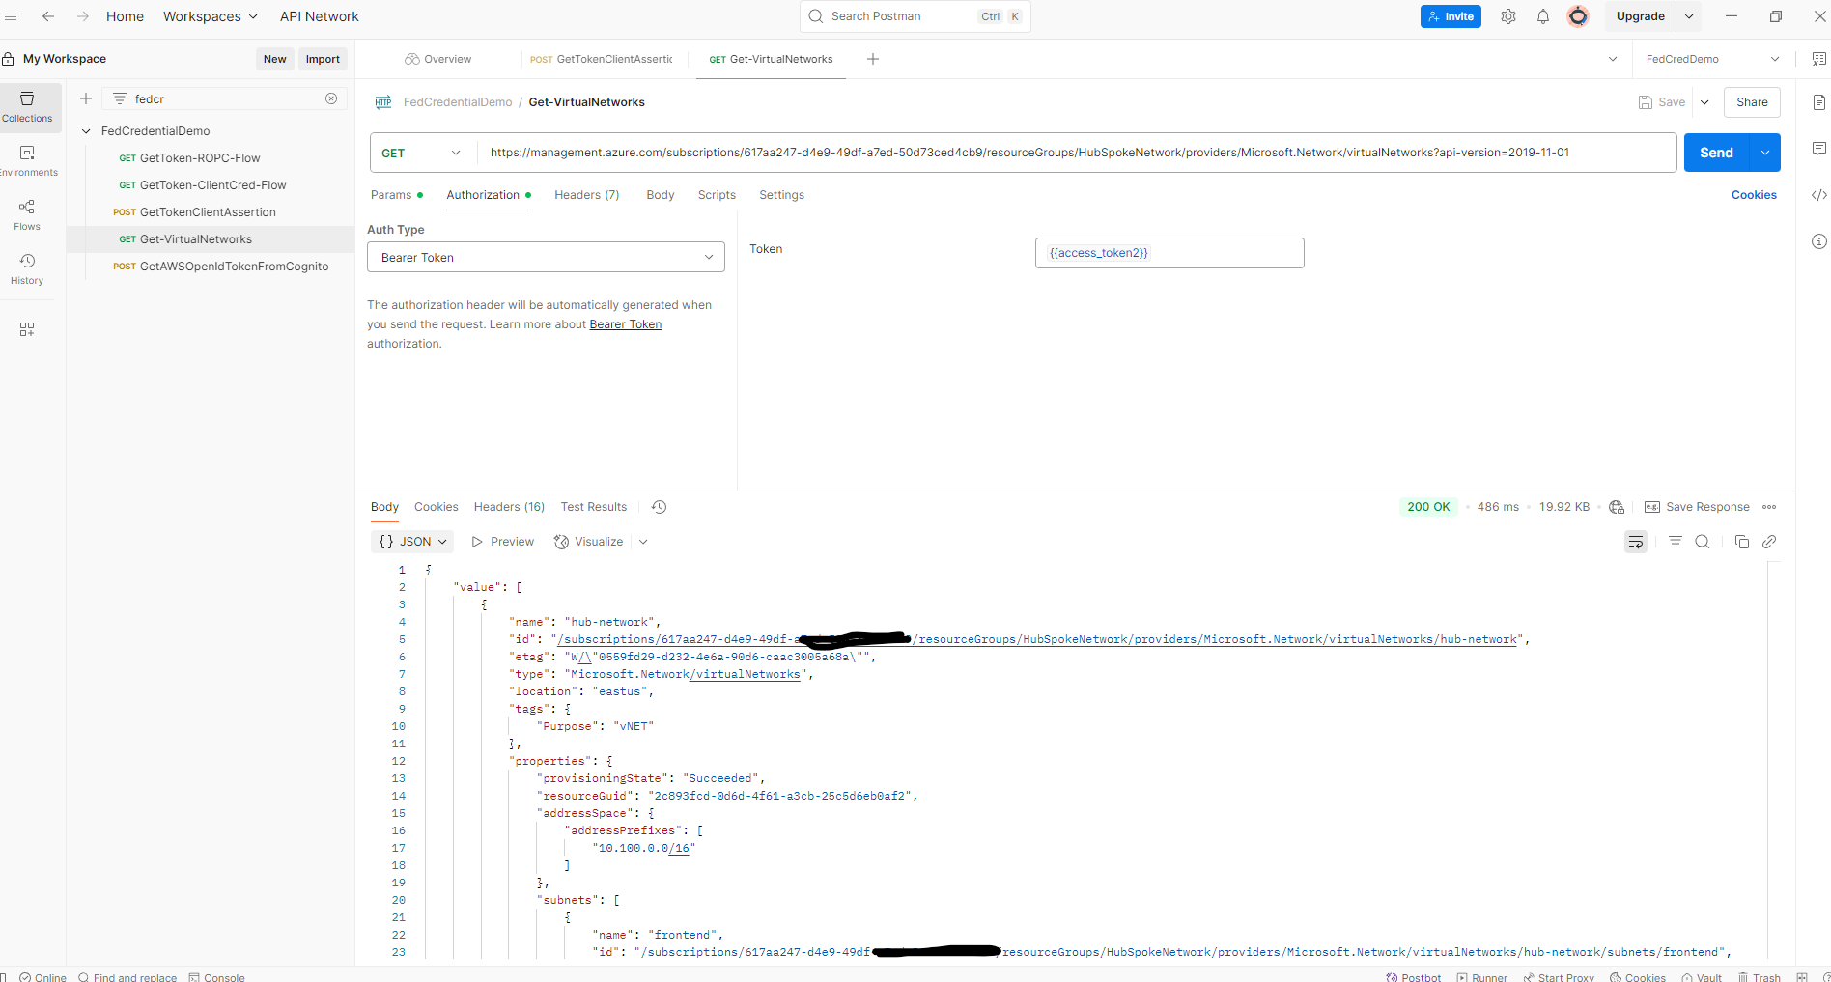Open Postman settings gear icon
This screenshot has width=1831, height=982.
tap(1508, 16)
